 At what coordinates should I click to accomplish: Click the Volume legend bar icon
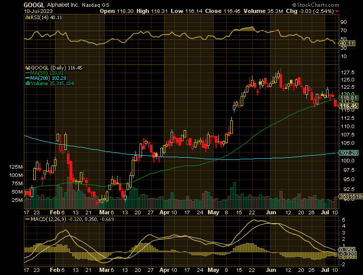27,84
